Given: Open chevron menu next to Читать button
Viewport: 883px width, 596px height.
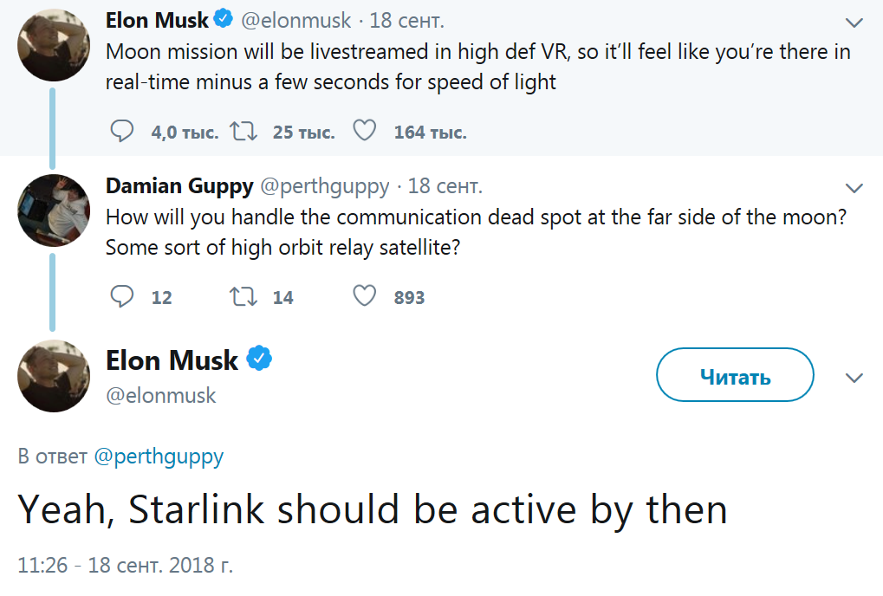Looking at the screenshot, I should pos(854,378).
